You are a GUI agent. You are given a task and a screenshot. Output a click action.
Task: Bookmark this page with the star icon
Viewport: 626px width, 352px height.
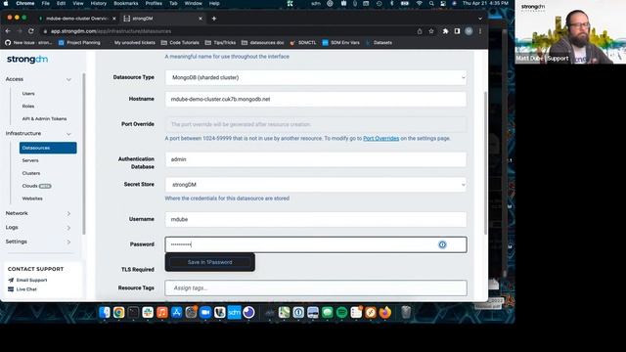pos(431,31)
